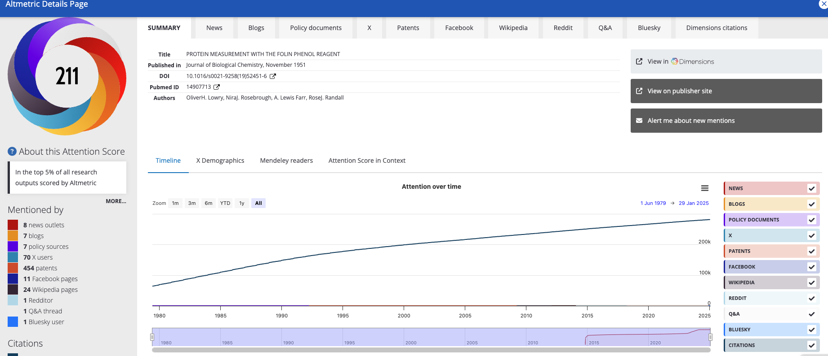
Task: Click the publisher site external-link icon
Action: coord(639,91)
